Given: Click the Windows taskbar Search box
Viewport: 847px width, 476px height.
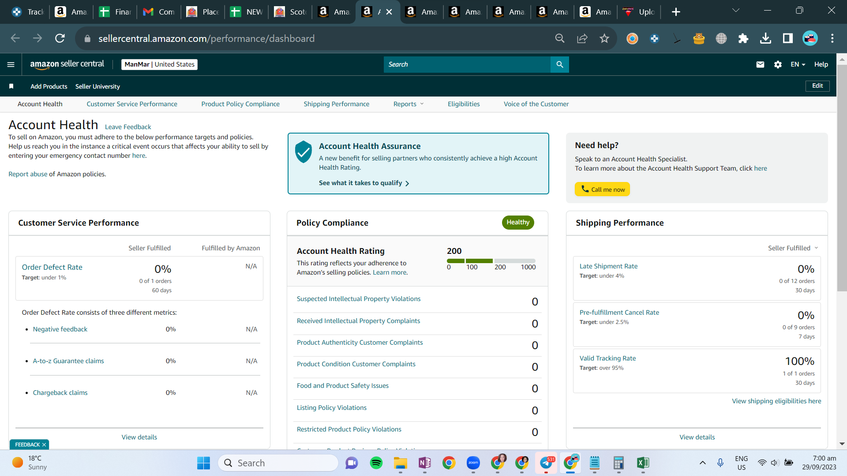Looking at the screenshot, I should [x=278, y=463].
